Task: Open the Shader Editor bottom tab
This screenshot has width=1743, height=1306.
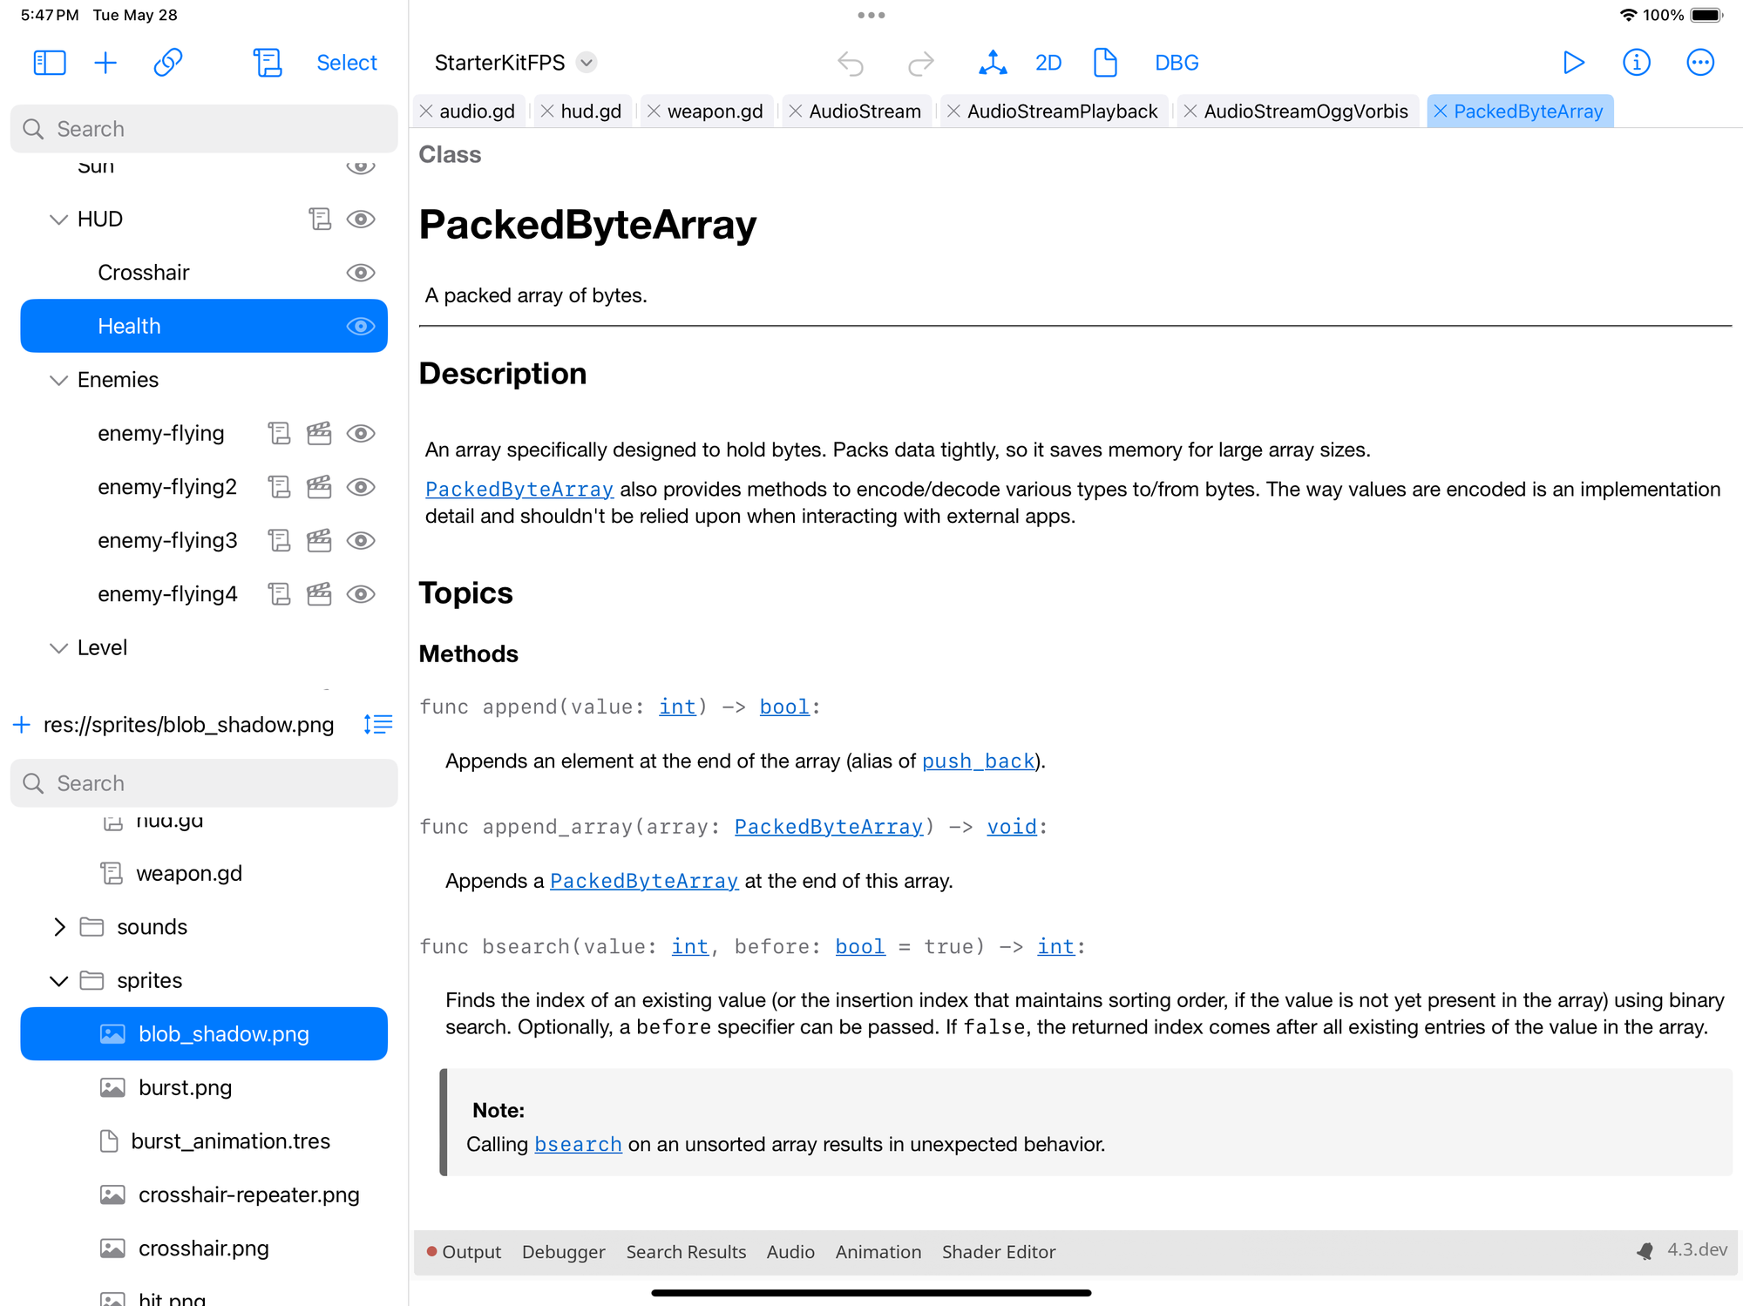Action: pyautogui.click(x=998, y=1252)
